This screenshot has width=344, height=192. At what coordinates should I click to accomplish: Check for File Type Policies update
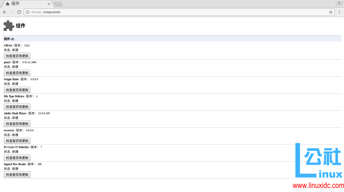coord(17,107)
